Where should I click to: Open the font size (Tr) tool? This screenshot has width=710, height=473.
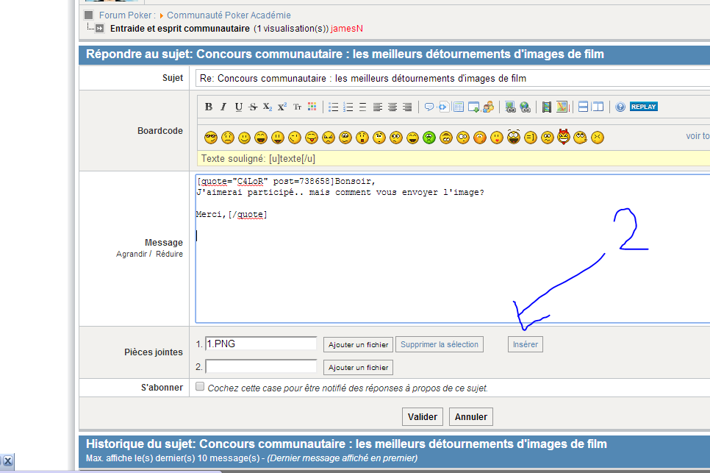tap(297, 107)
